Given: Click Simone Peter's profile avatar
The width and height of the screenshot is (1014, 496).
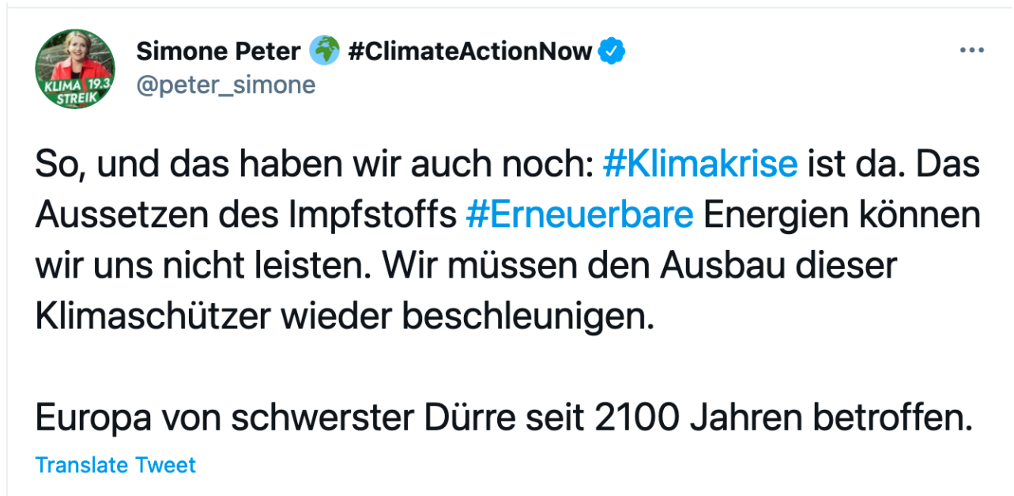Looking at the screenshot, I should (x=75, y=69).
